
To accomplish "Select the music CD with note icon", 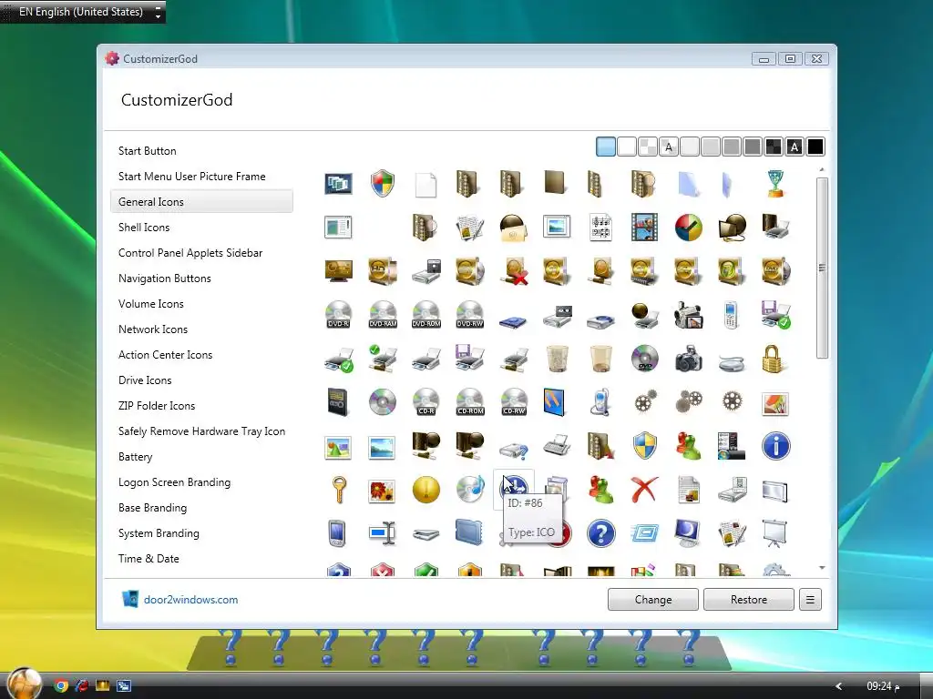I will 470,490.
